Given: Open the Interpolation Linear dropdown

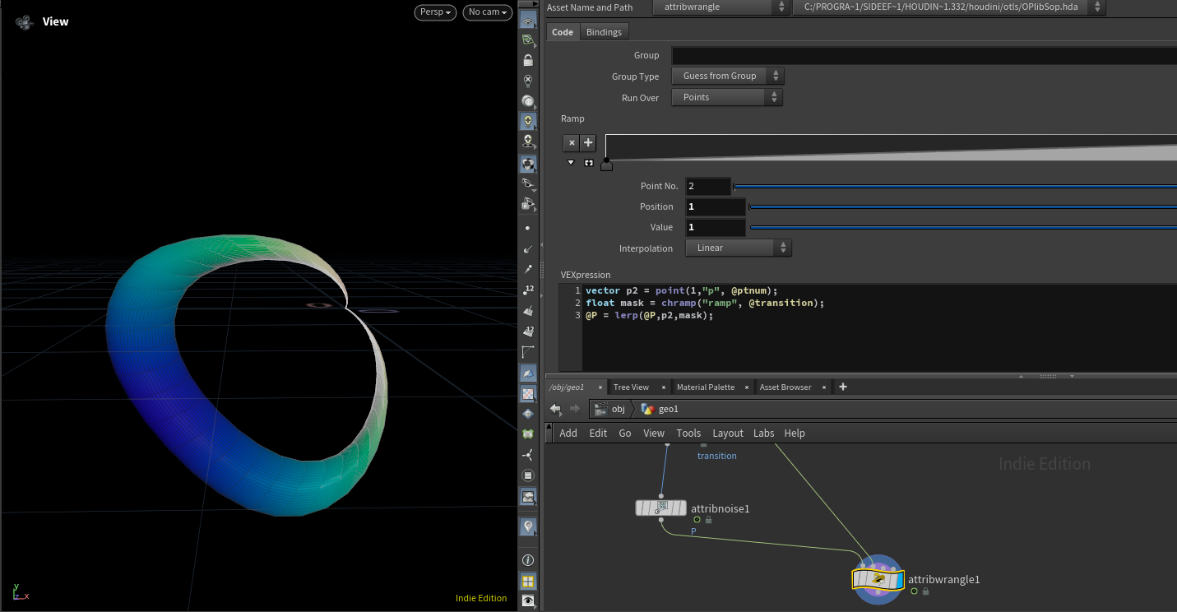Looking at the screenshot, I should [739, 248].
